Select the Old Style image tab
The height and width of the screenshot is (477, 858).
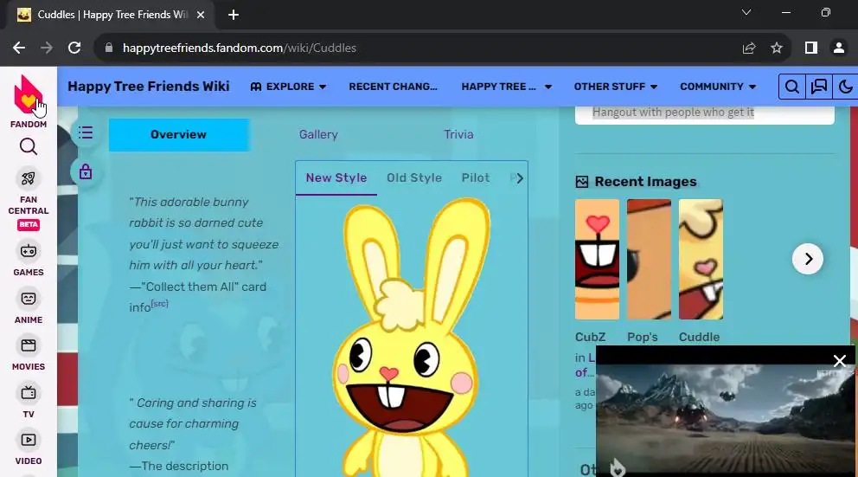414,178
